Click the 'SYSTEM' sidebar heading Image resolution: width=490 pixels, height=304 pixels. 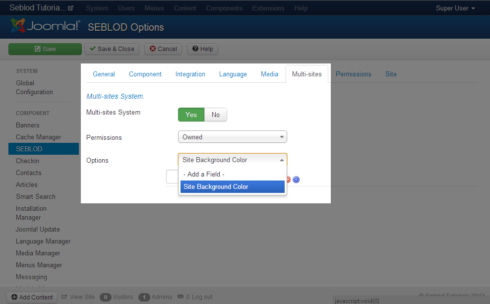pyautogui.click(x=27, y=71)
